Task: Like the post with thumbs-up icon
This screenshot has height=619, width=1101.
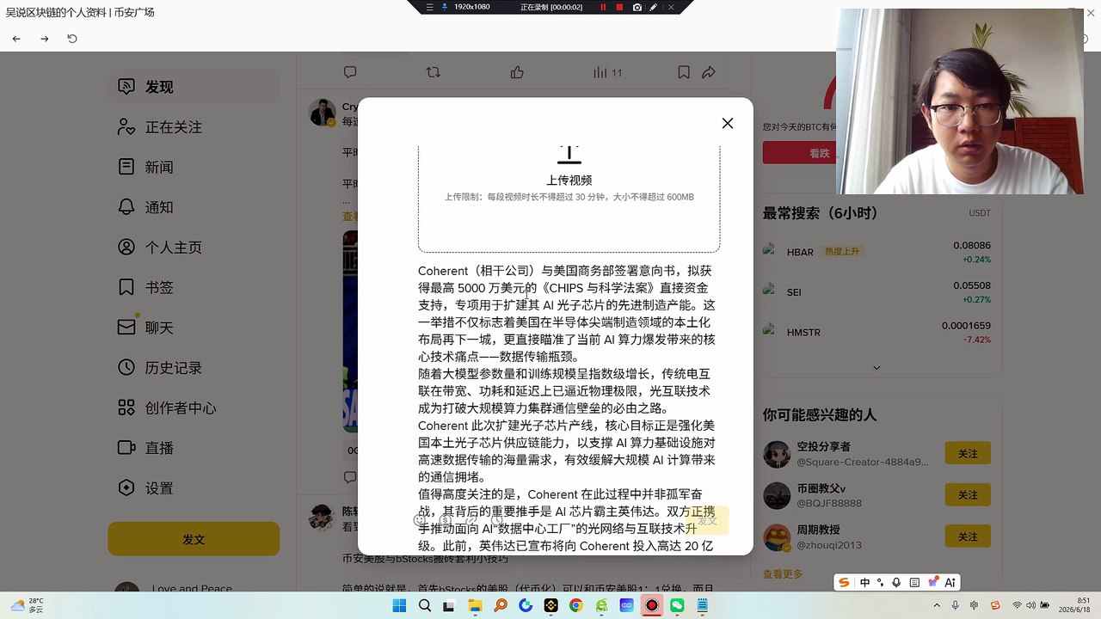Action: [517, 73]
